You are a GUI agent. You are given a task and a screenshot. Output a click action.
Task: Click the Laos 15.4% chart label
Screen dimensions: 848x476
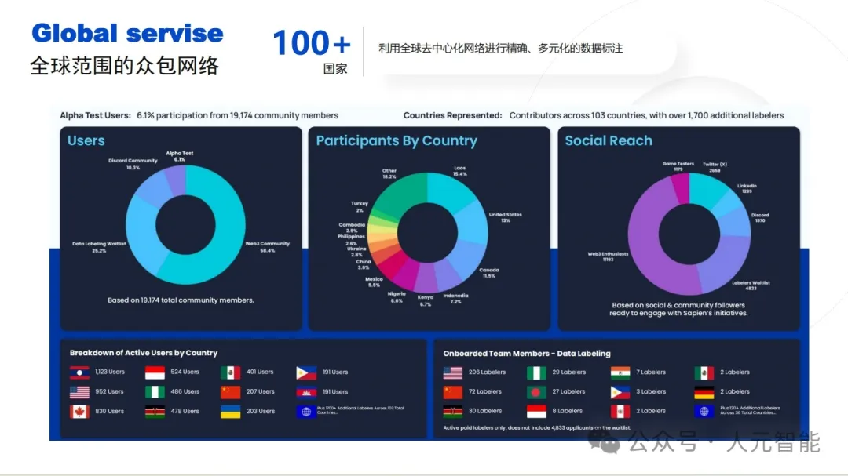pos(459,171)
